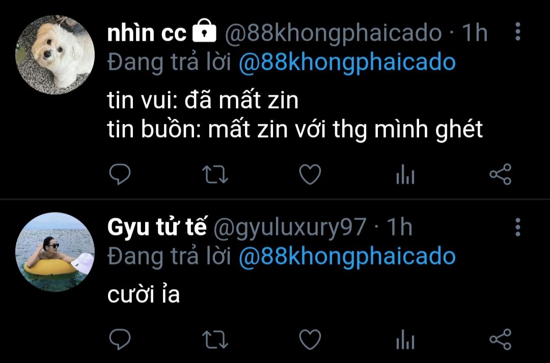Open @88khongphaicado reply link in Gyu's tweet
This screenshot has height=363, width=550.
pos(347,256)
